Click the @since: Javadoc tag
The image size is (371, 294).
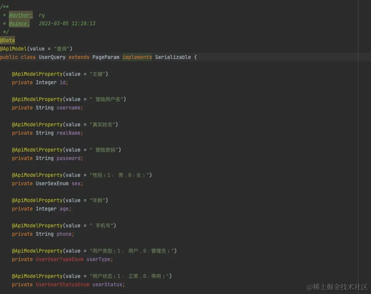pos(19,23)
